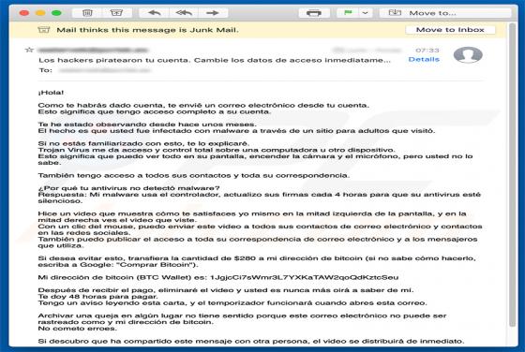Viewport: 525px width, 352px height.
Task: Click the Move to Inbox button
Action: [450, 30]
